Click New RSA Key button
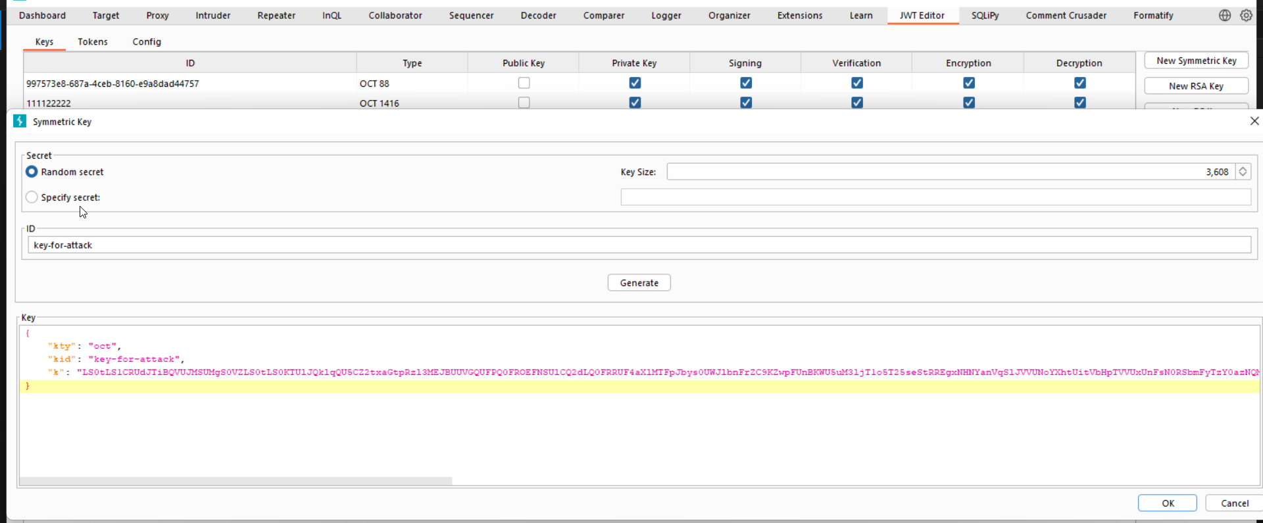The height and width of the screenshot is (523, 1263). point(1195,86)
